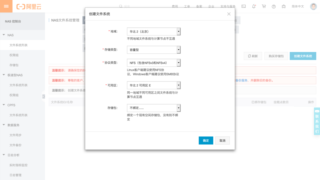The image size is (320, 180).
Task: Open the console navigation hamburger menu
Action: 6,6
